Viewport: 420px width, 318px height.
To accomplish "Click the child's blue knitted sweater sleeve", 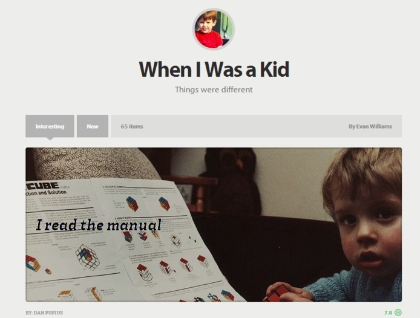I will pos(356,288).
